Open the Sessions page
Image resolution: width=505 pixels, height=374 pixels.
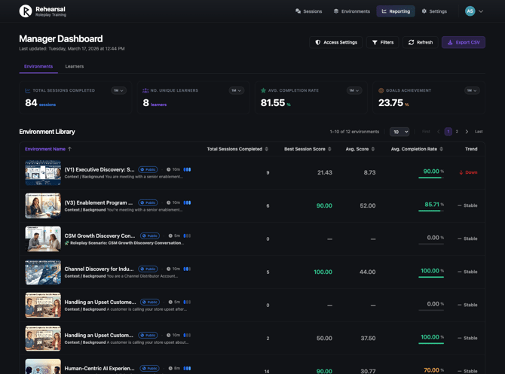click(x=309, y=11)
